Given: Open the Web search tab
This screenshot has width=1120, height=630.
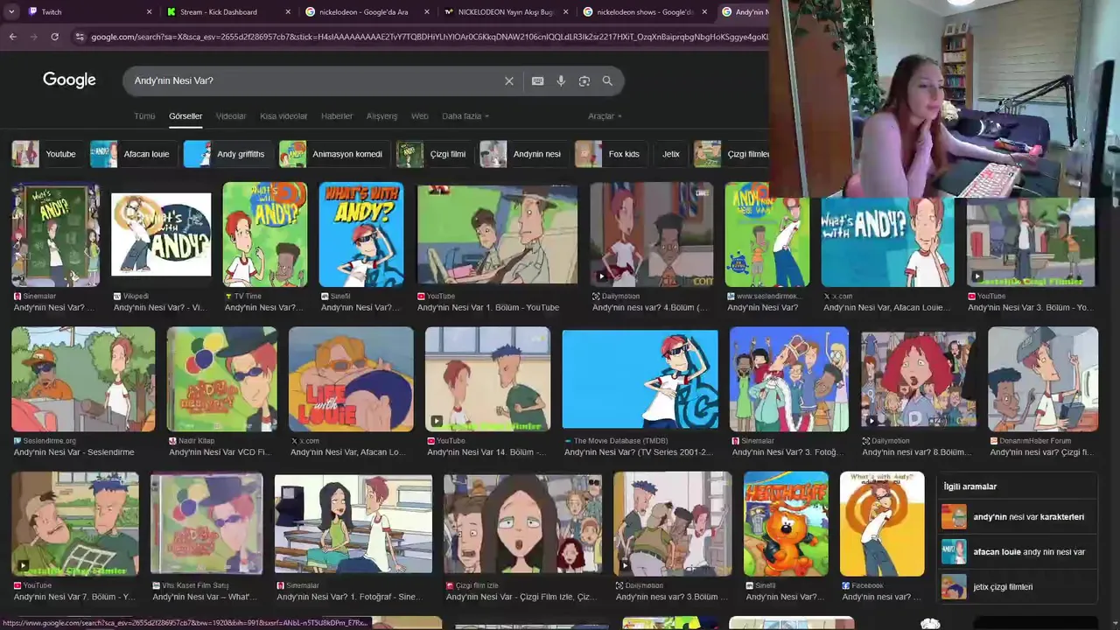Looking at the screenshot, I should pos(420,115).
